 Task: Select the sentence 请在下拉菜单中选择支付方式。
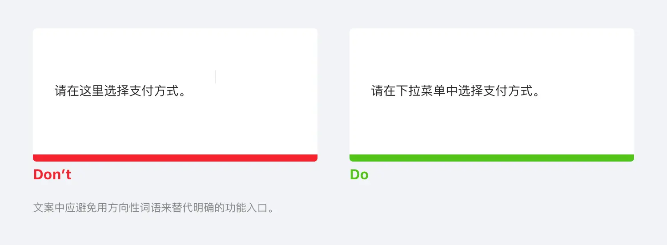[456, 91]
